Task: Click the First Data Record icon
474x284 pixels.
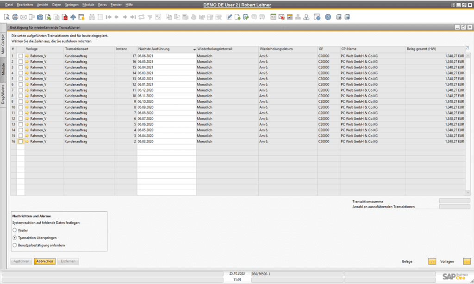Action: coord(108,17)
